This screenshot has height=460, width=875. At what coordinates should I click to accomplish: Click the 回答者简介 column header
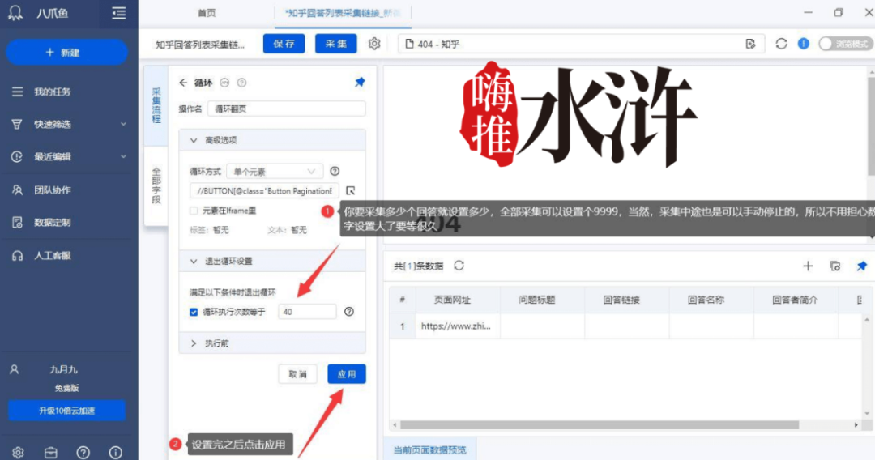coord(796,300)
